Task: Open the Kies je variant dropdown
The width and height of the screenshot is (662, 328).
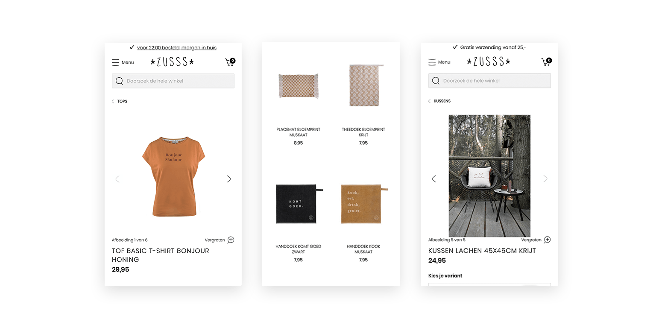Action: [x=489, y=284]
